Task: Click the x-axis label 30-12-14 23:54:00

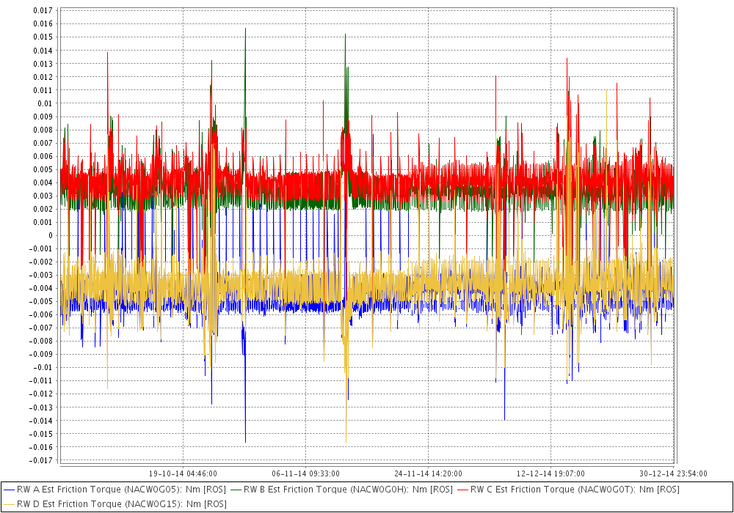Action: (674, 473)
